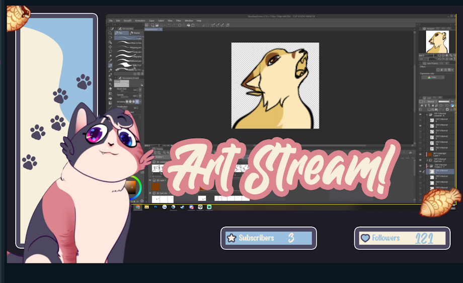Click the Undo arrow in command bar
This screenshot has width=463, height=283.
[x=170, y=25]
